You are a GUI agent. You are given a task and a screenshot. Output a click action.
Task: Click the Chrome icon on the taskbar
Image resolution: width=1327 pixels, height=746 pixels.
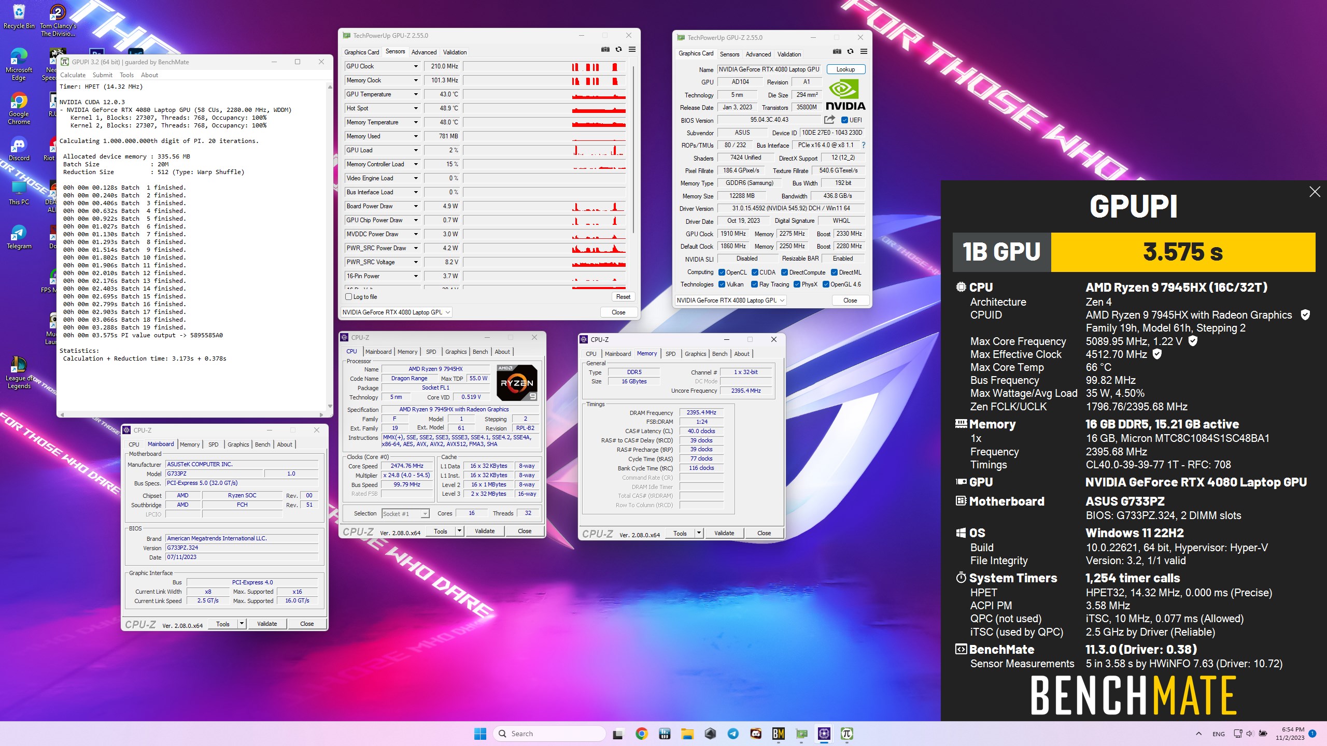642,734
